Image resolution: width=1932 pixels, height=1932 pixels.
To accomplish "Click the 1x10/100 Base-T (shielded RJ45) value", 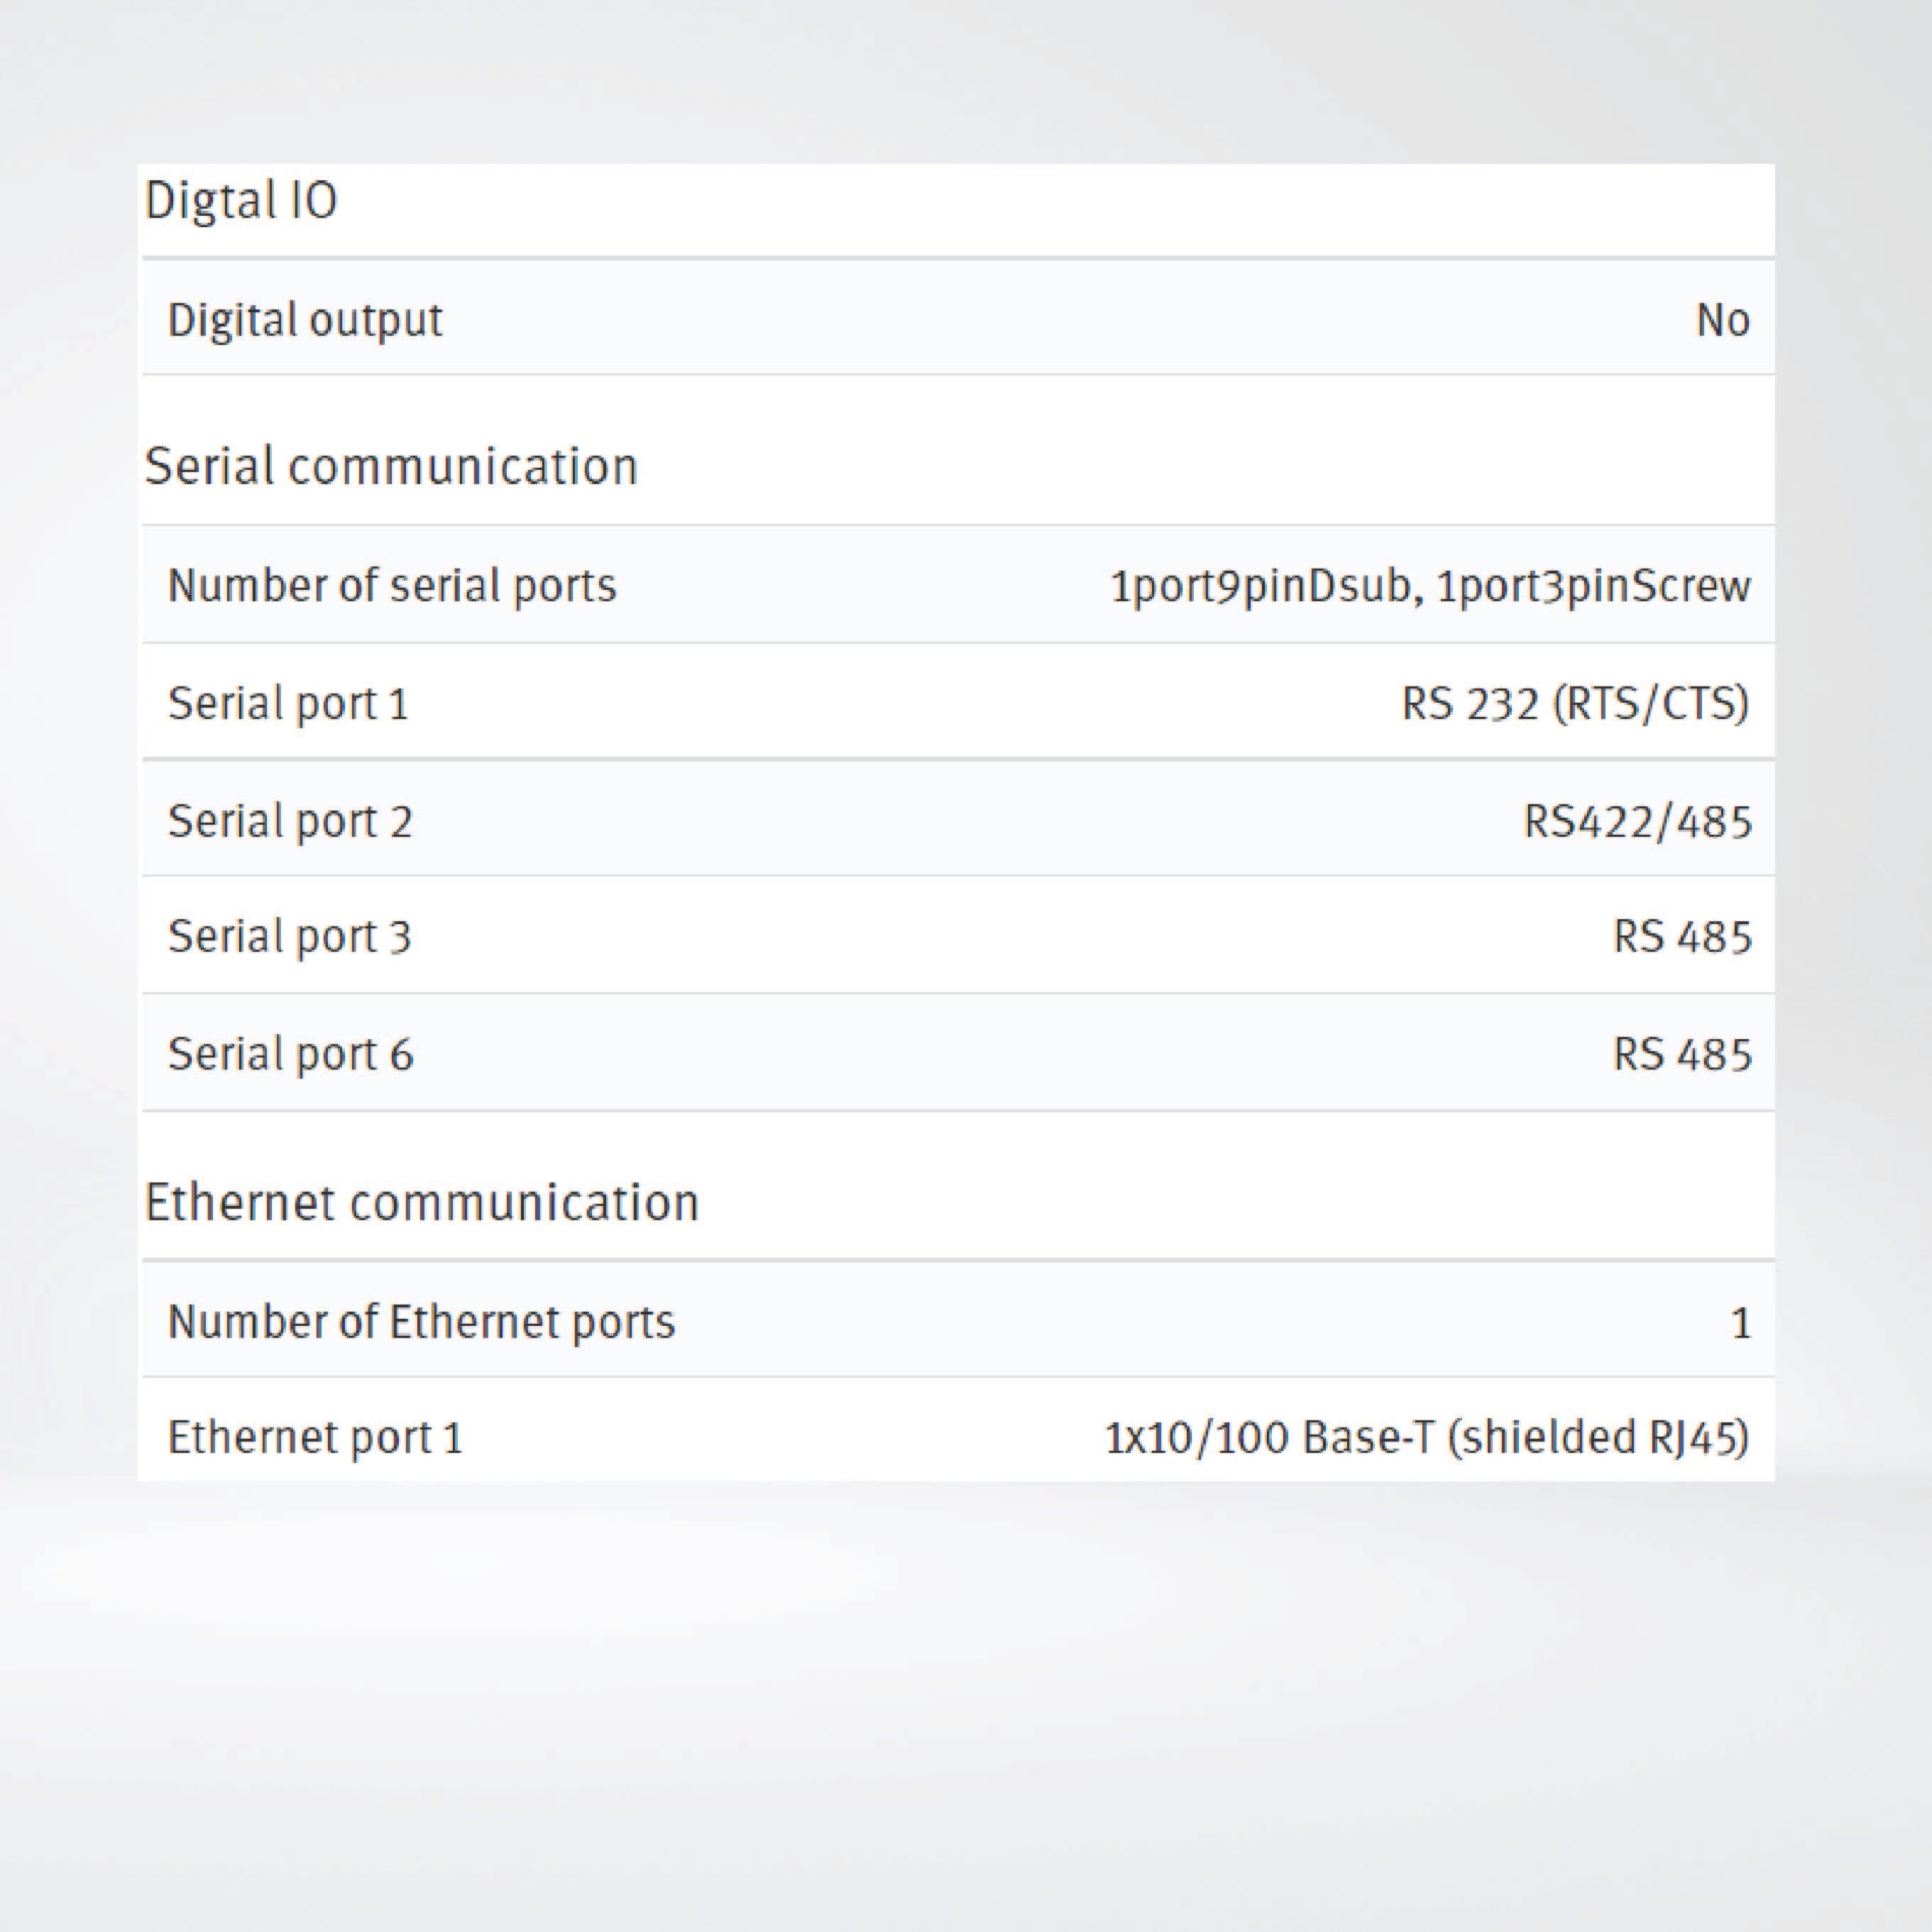I will tap(1426, 1438).
